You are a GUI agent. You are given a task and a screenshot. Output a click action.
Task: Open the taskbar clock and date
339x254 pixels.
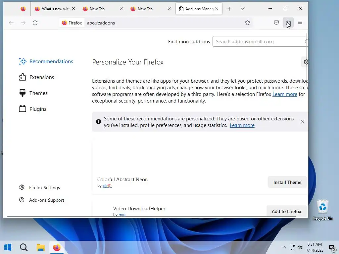click(x=315, y=247)
